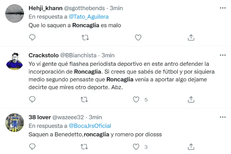The height and width of the screenshot is (154, 231).
Task: Open more options on Crackstolo's tweet
Action: pos(223,55)
